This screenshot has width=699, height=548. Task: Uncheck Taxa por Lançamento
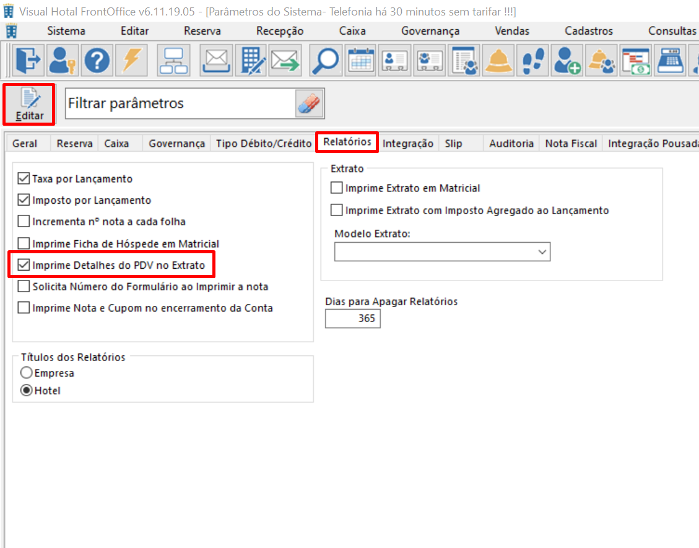24,178
